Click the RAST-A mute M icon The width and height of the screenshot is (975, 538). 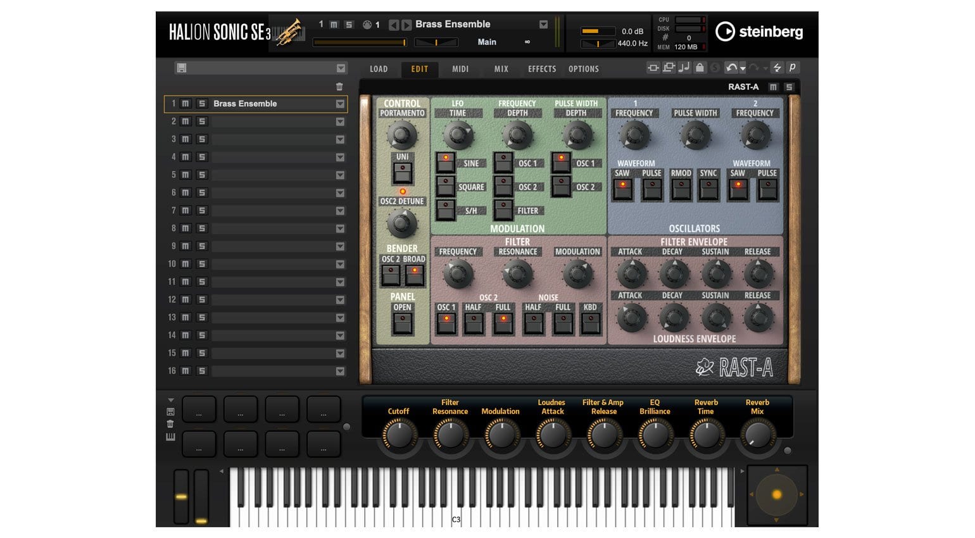click(774, 87)
